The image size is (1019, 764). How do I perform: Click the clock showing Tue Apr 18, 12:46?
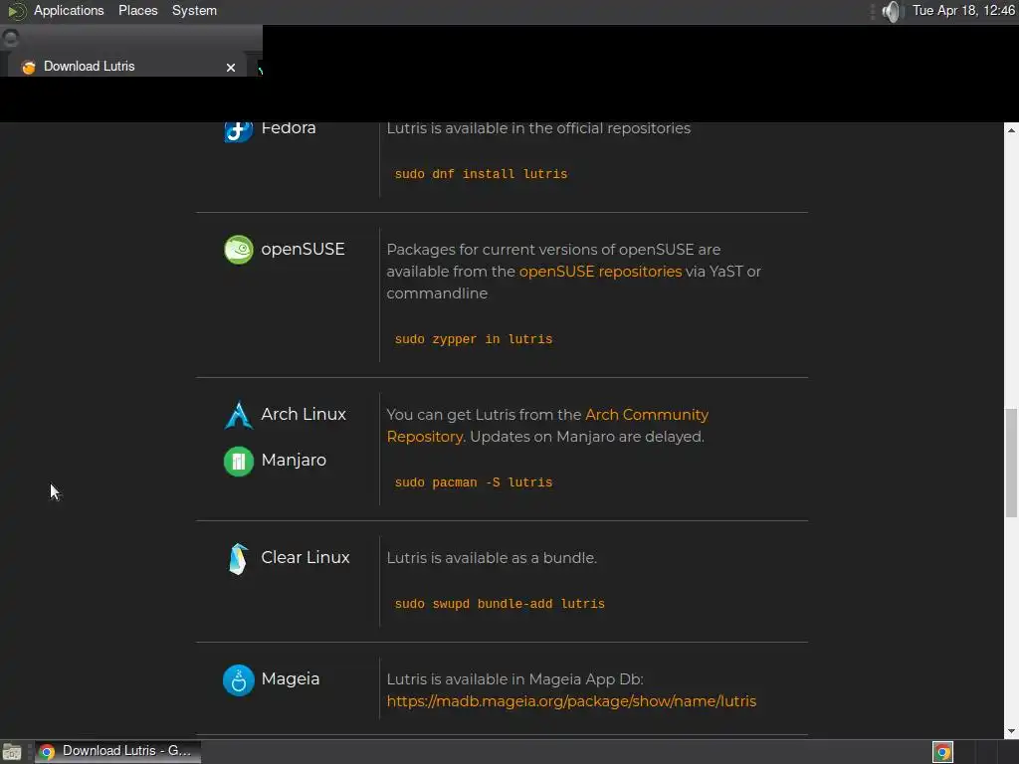[963, 10]
